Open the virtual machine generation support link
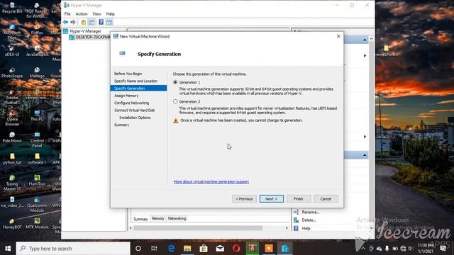This screenshot has width=454, height=255. coord(211,181)
